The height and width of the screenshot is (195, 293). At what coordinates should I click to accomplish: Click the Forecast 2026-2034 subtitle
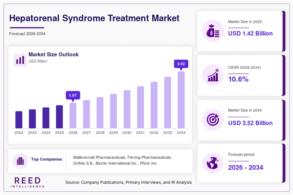[27, 34]
